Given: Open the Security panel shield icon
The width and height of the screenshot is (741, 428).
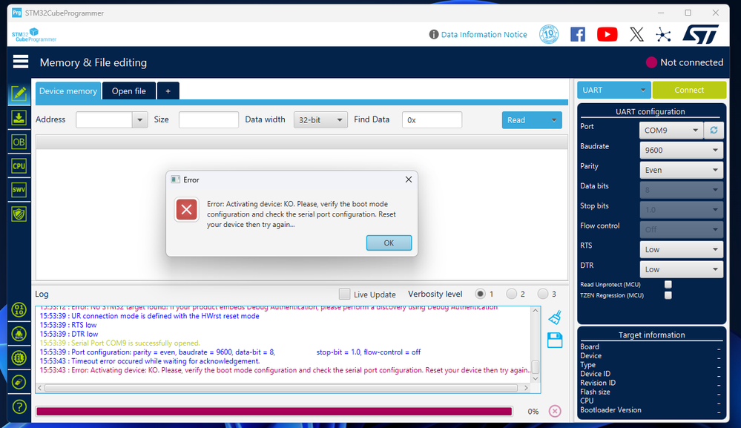Looking at the screenshot, I should pos(19,214).
